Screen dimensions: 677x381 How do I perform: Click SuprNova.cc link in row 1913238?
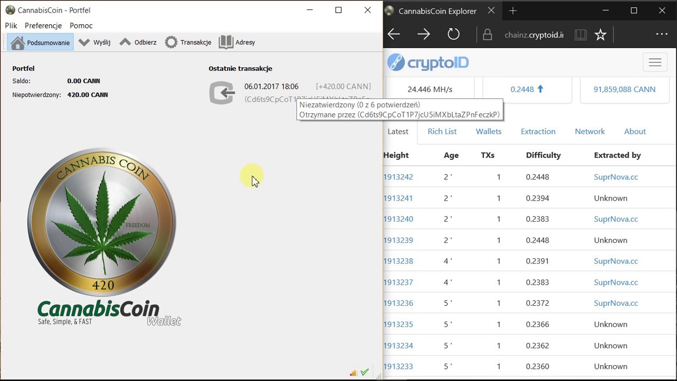pos(616,261)
